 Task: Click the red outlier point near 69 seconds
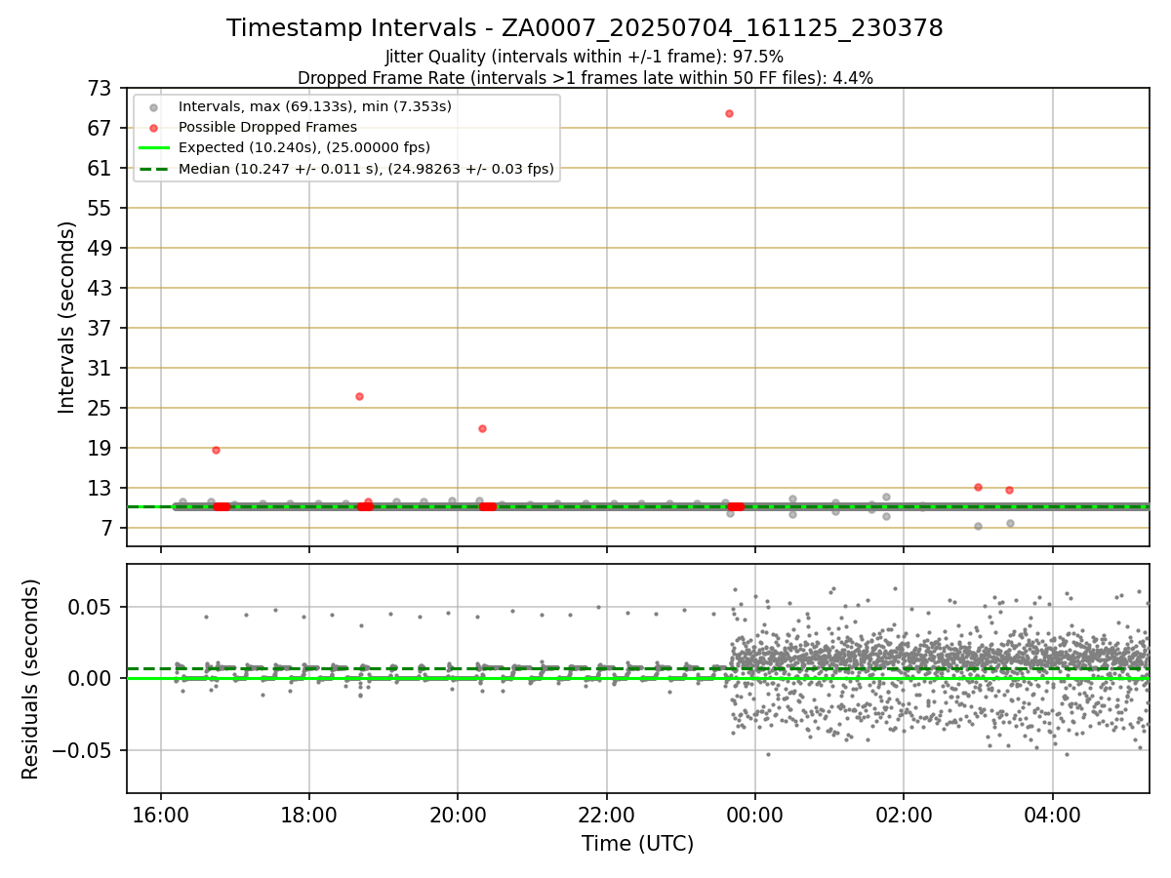pyautogui.click(x=729, y=113)
